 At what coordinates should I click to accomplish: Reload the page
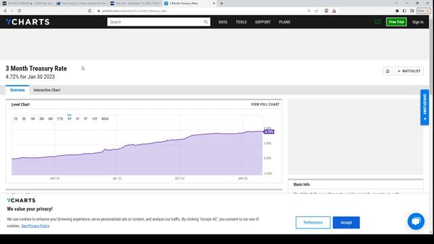20,11
